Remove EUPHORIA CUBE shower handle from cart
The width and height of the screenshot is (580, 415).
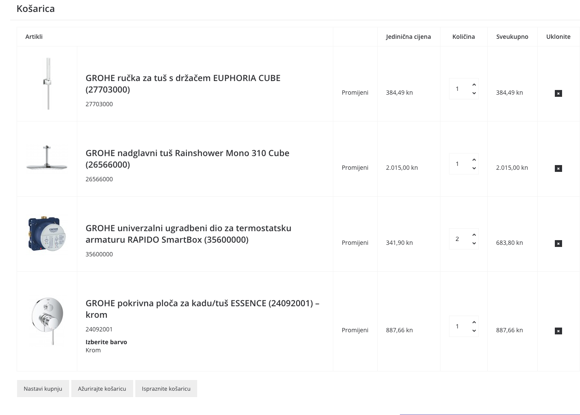coord(558,93)
